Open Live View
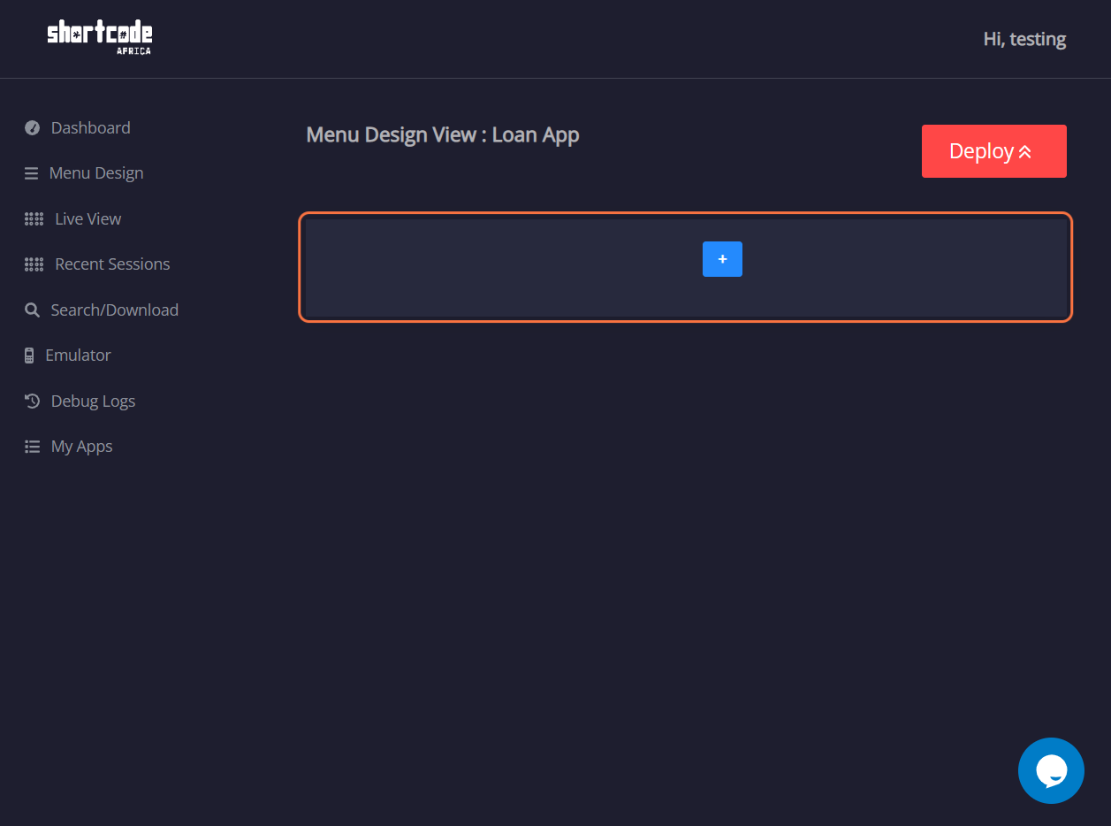This screenshot has height=826, width=1111. (x=88, y=219)
